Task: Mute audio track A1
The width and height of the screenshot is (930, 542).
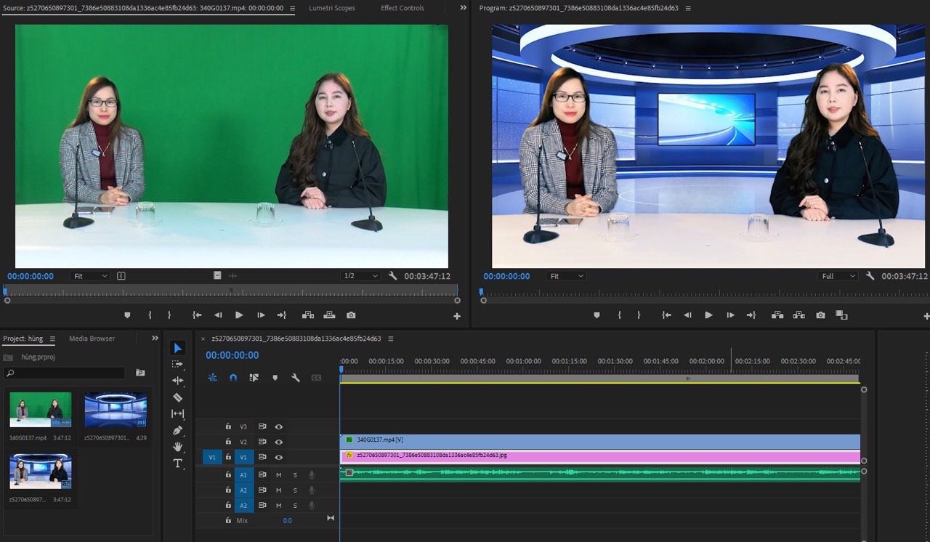Action: click(x=278, y=475)
